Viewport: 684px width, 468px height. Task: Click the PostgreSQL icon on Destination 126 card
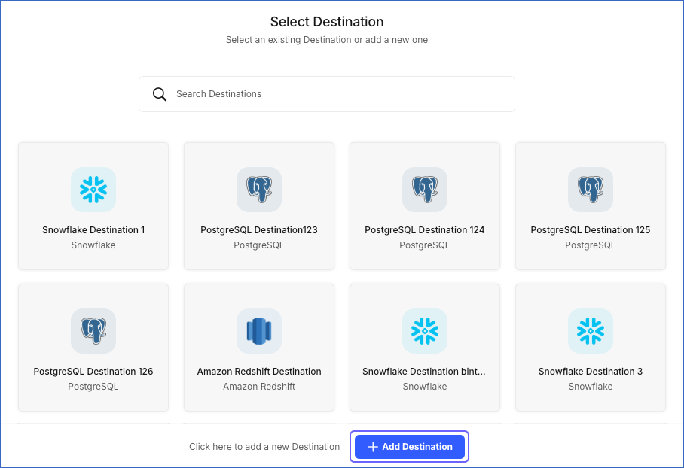tap(93, 331)
